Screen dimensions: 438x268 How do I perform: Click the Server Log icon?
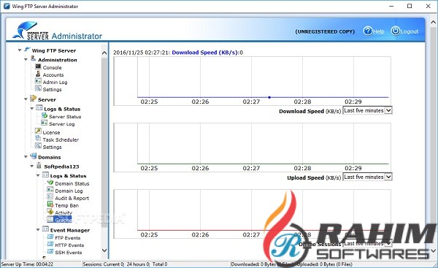coord(45,123)
